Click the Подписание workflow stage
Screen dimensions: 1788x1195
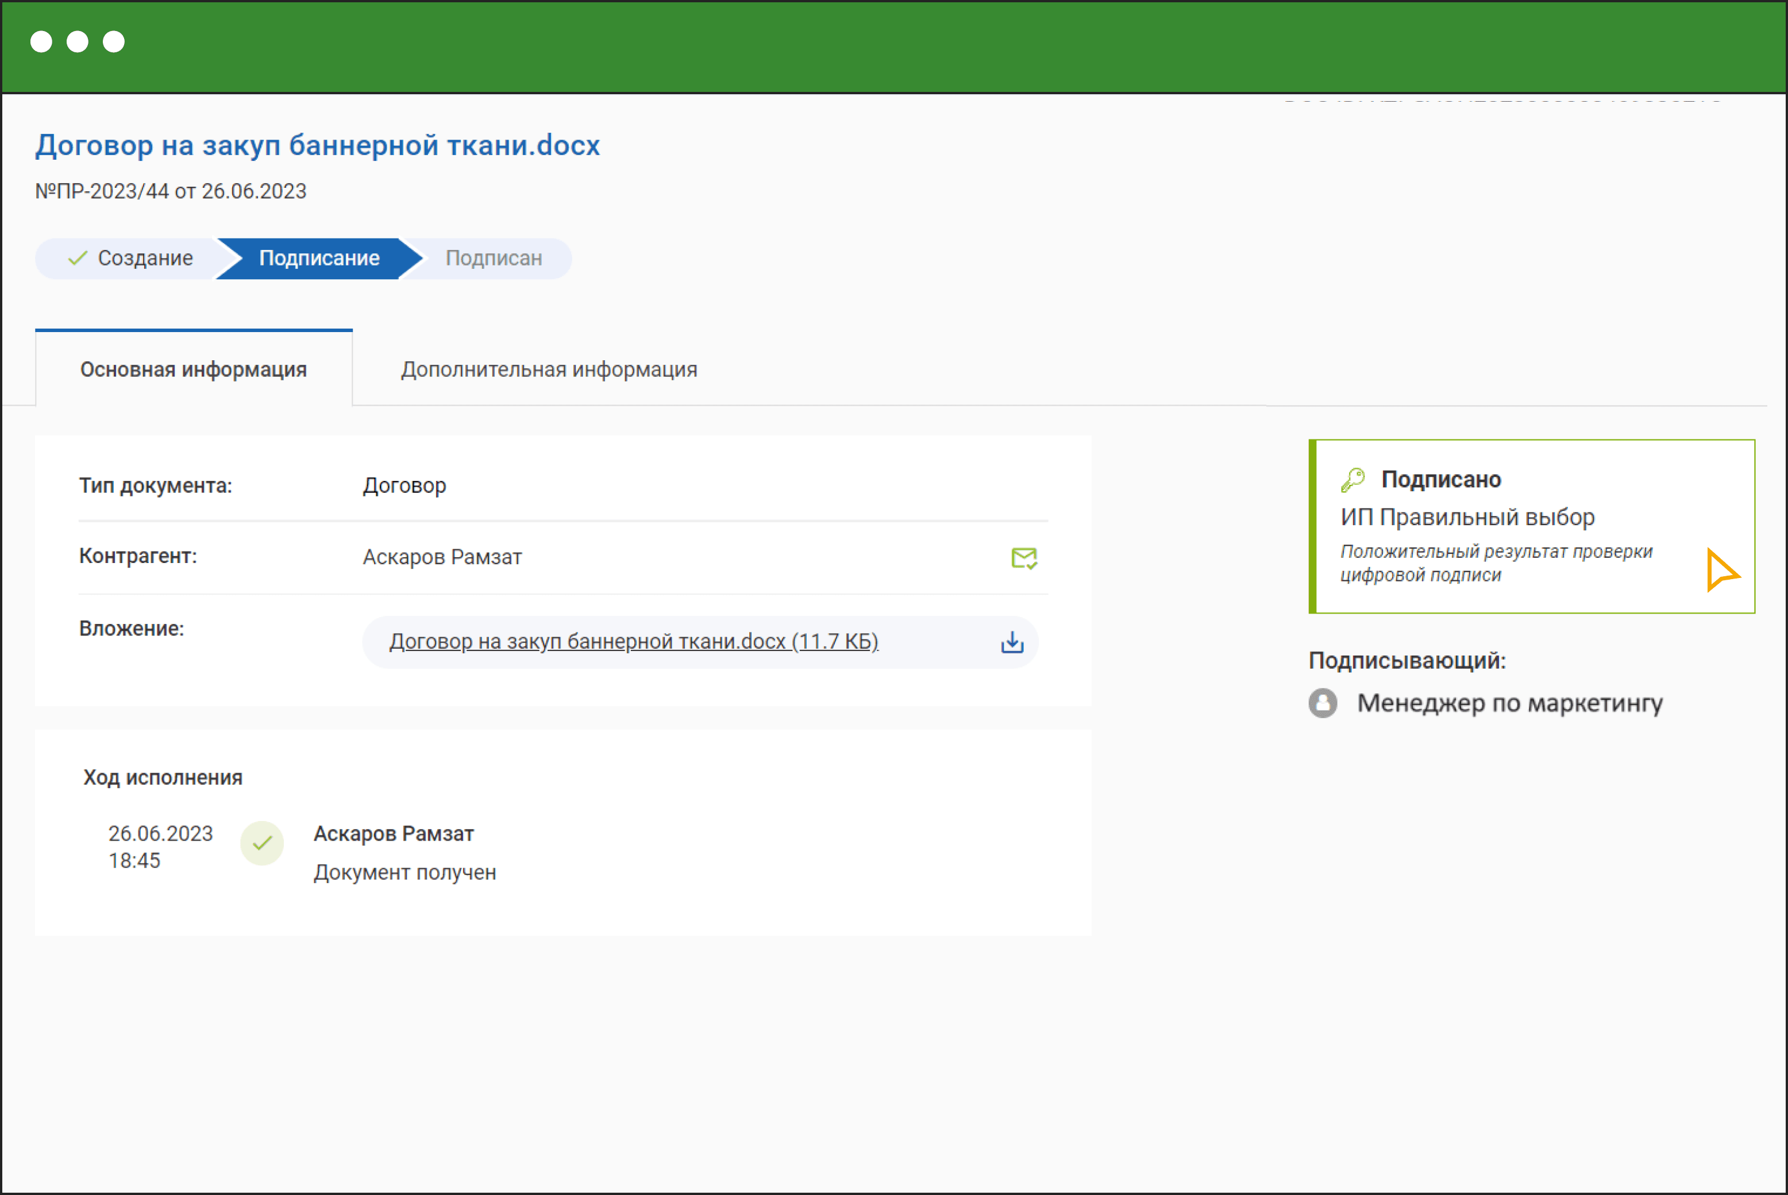pos(318,259)
